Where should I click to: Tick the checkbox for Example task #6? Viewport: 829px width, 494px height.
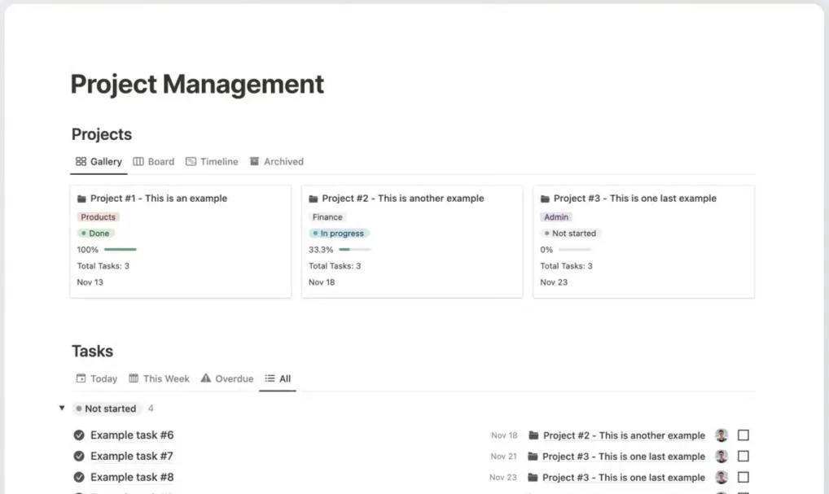[x=743, y=435]
